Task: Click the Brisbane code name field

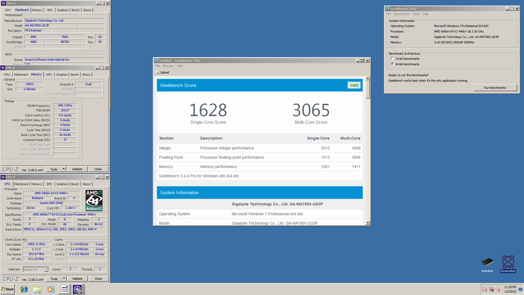Action: (38, 198)
